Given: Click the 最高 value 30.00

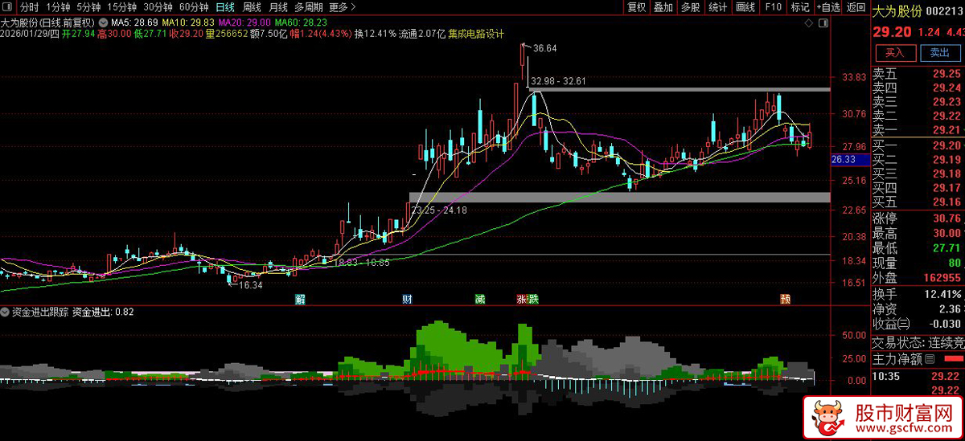Looking at the screenshot, I should [947, 233].
